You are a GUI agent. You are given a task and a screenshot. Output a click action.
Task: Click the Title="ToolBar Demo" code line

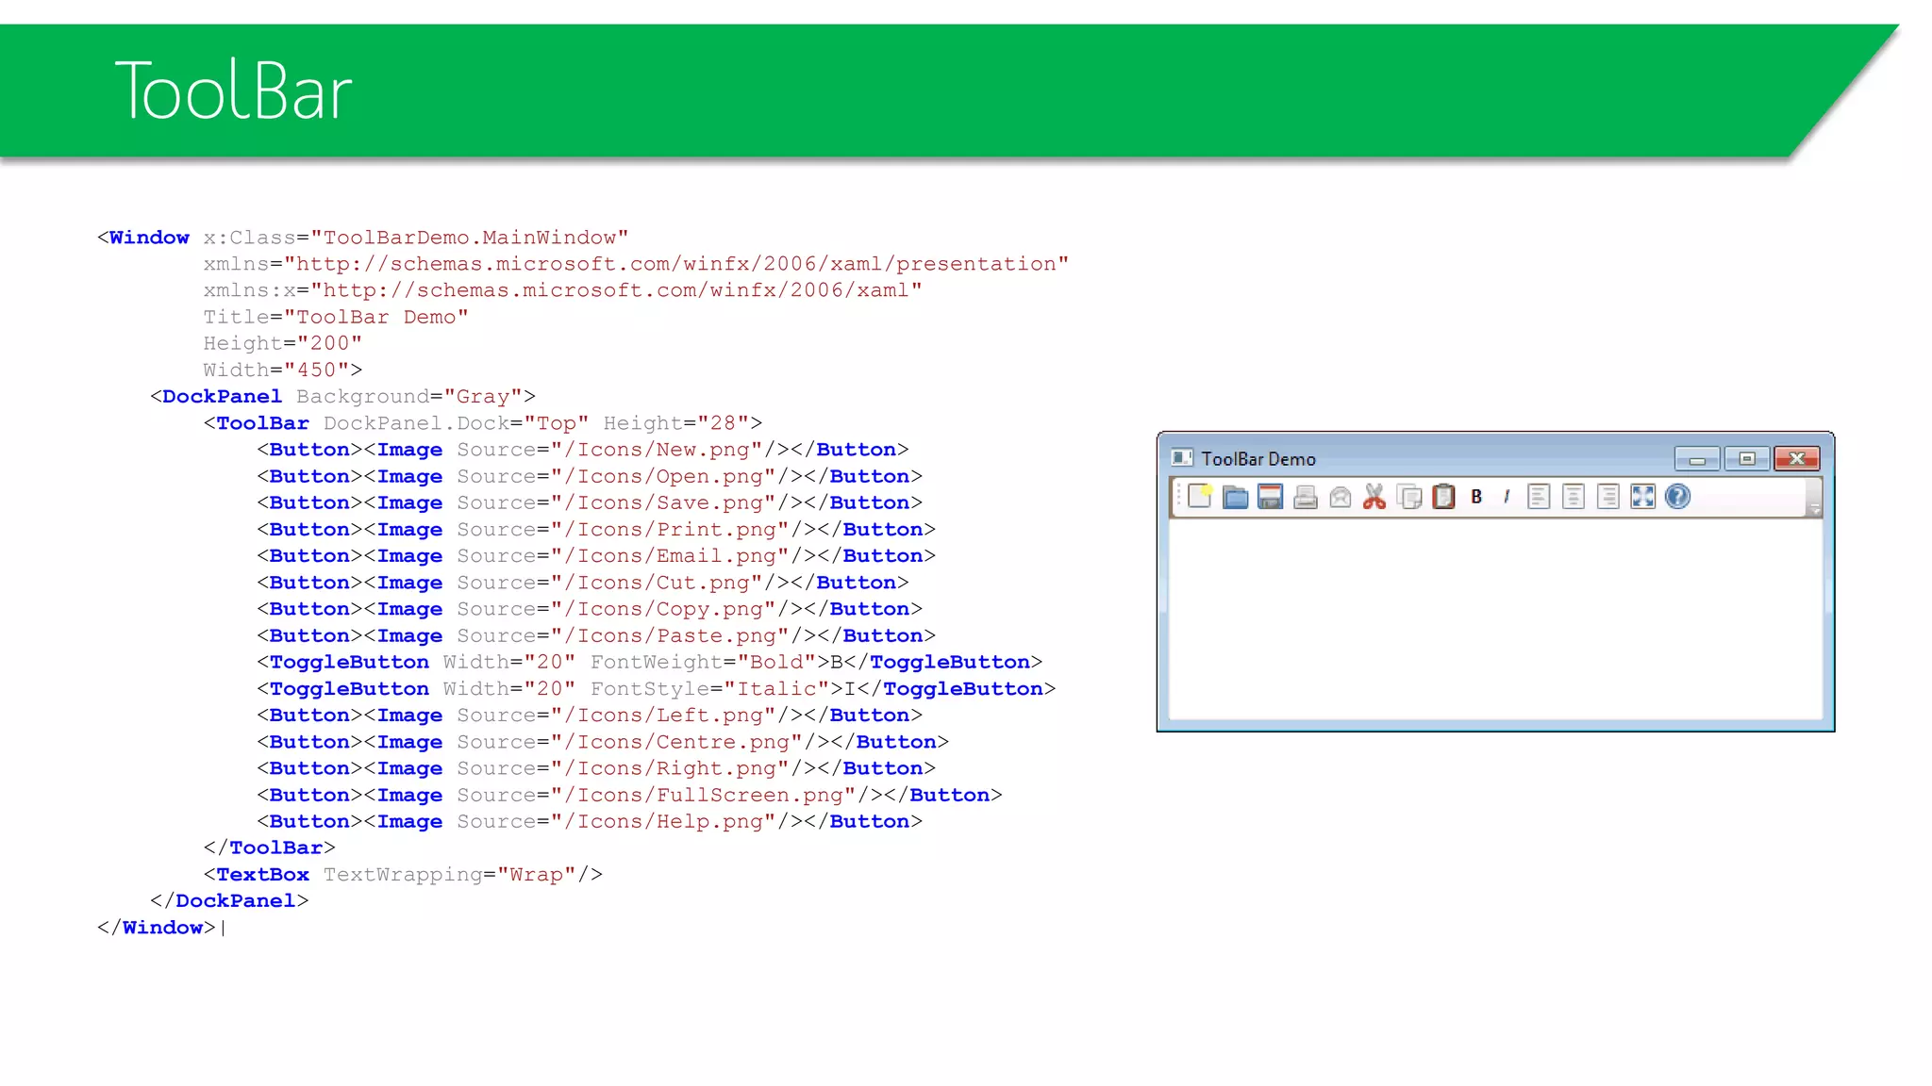click(336, 317)
